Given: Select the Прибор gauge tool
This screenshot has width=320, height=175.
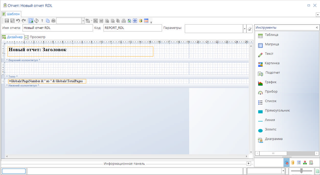Looking at the screenshot, I should click(x=271, y=92).
